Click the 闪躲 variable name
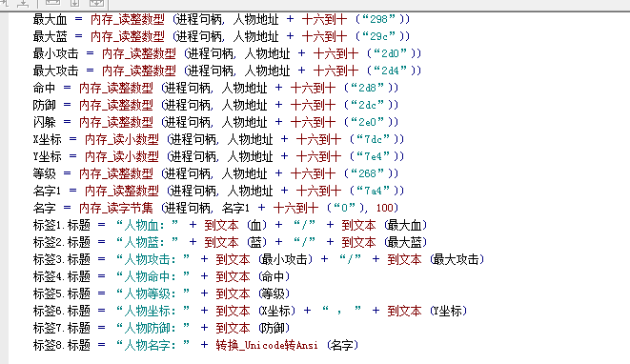630x364 pixels. point(44,122)
